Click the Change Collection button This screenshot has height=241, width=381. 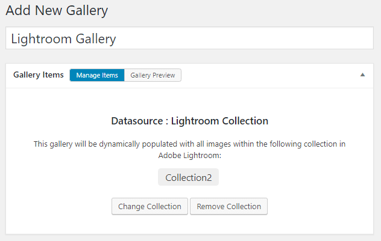150,206
